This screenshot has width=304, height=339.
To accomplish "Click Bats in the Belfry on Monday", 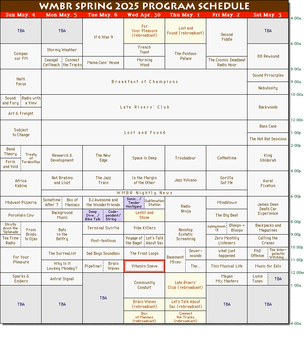I will click(x=62, y=234).
